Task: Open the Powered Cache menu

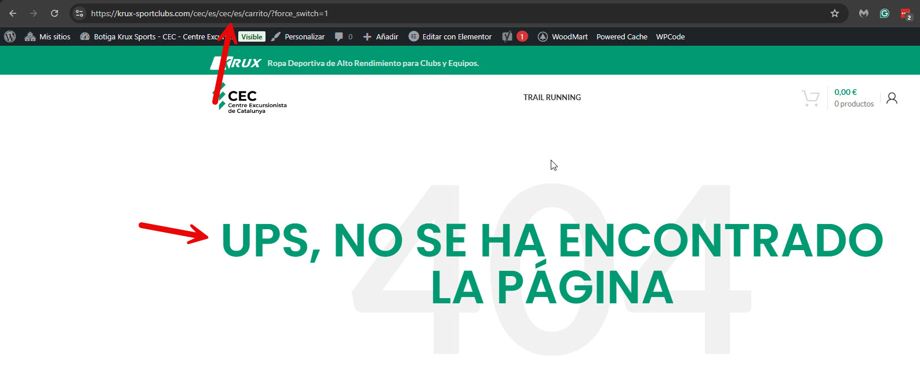Action: [621, 36]
